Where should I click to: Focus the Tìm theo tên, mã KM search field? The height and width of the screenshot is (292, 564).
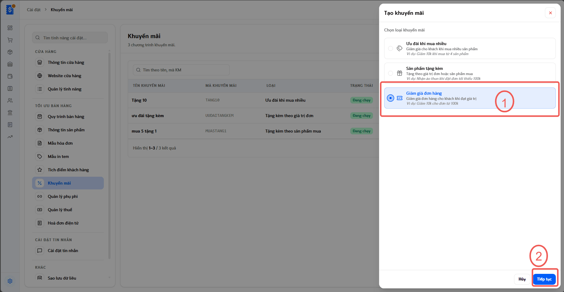181,70
